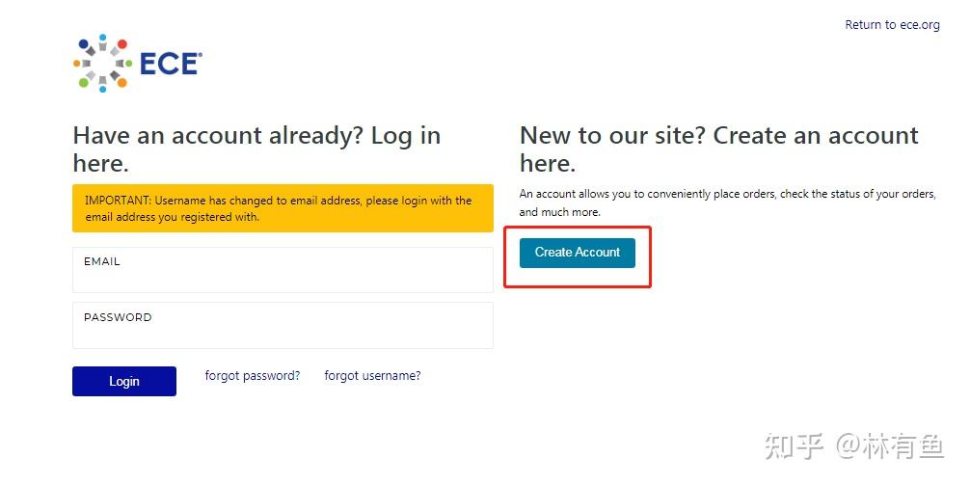Viewport: 970px width, 485px height.
Task: Click "email address you registered with" notice line
Action: click(x=172, y=217)
